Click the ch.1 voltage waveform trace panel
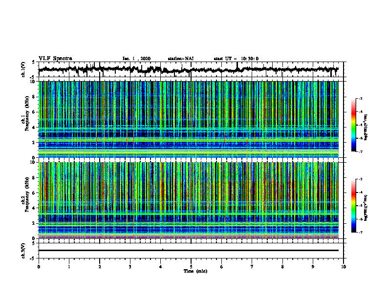 click(x=191, y=69)
